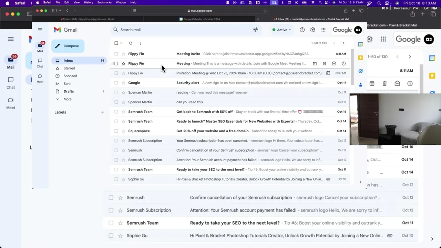Check the Google Security alert email
Screen dimensions: 441x248
[116, 83]
